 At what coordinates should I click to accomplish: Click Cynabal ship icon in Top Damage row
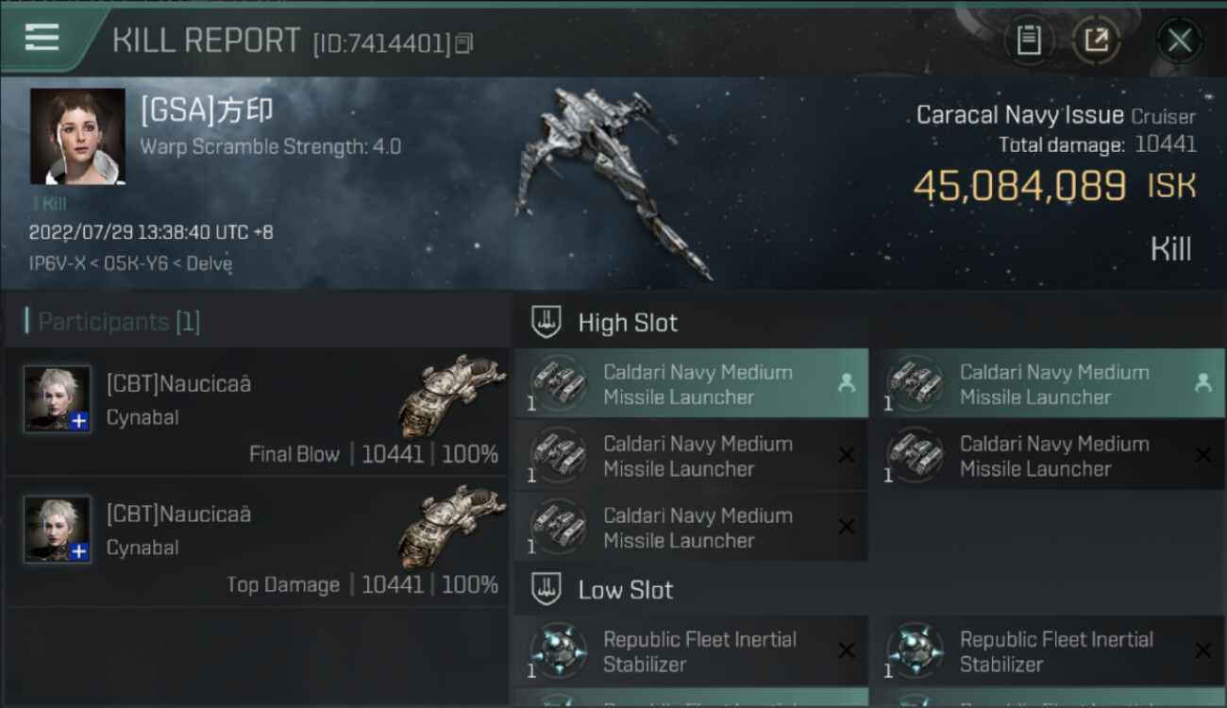click(451, 527)
